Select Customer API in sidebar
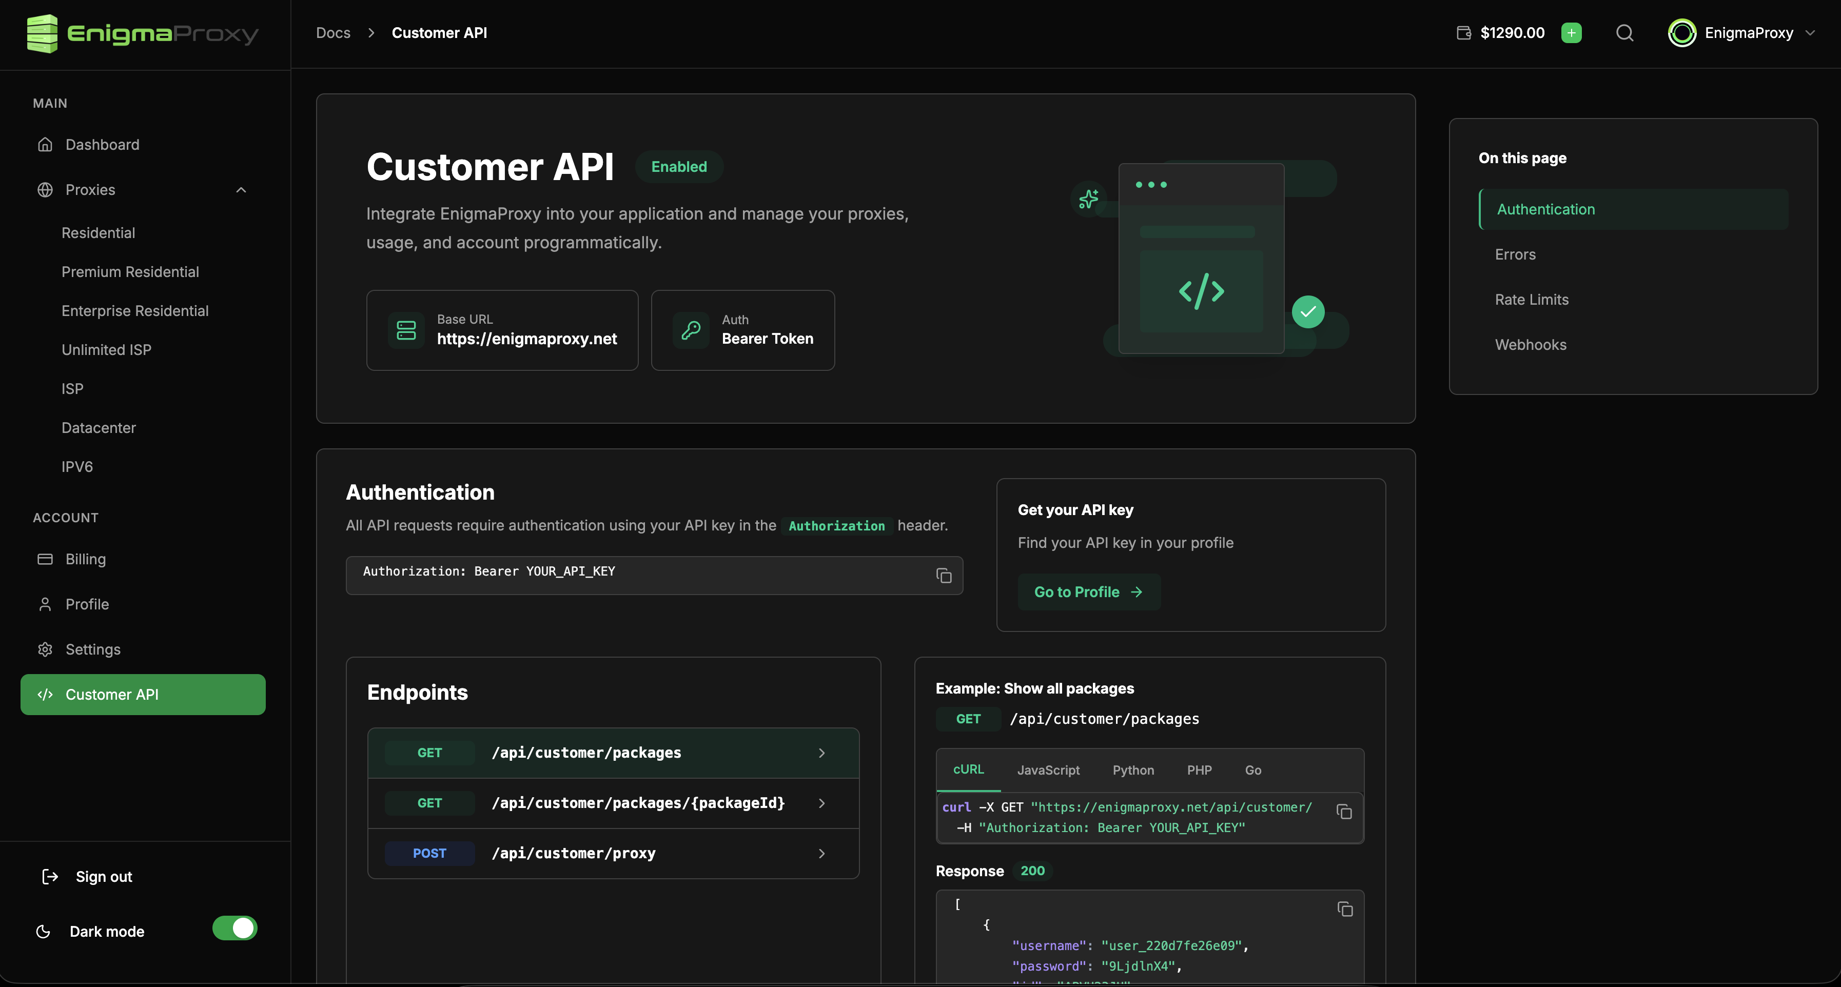1841x987 pixels. pos(143,694)
